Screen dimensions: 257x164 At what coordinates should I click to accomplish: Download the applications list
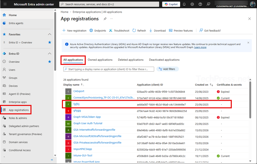coord(157,30)
